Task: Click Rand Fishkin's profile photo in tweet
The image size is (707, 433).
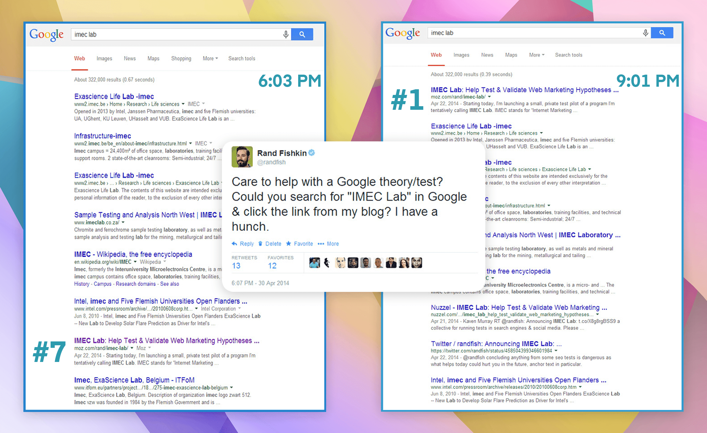Action: (x=242, y=157)
